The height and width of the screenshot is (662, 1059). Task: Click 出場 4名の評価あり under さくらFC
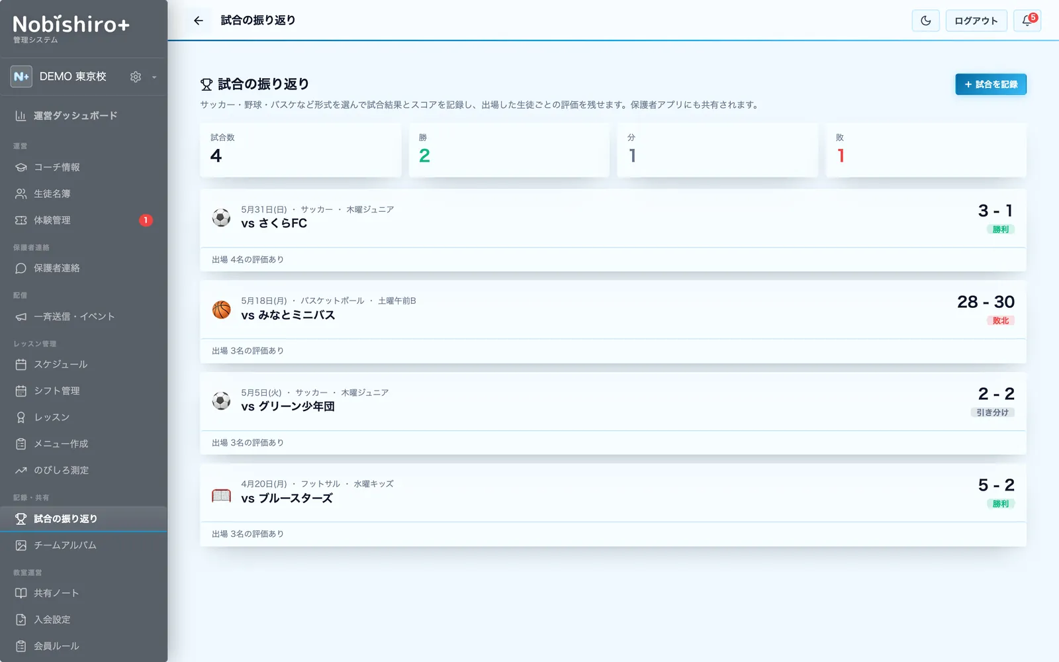[248, 260]
